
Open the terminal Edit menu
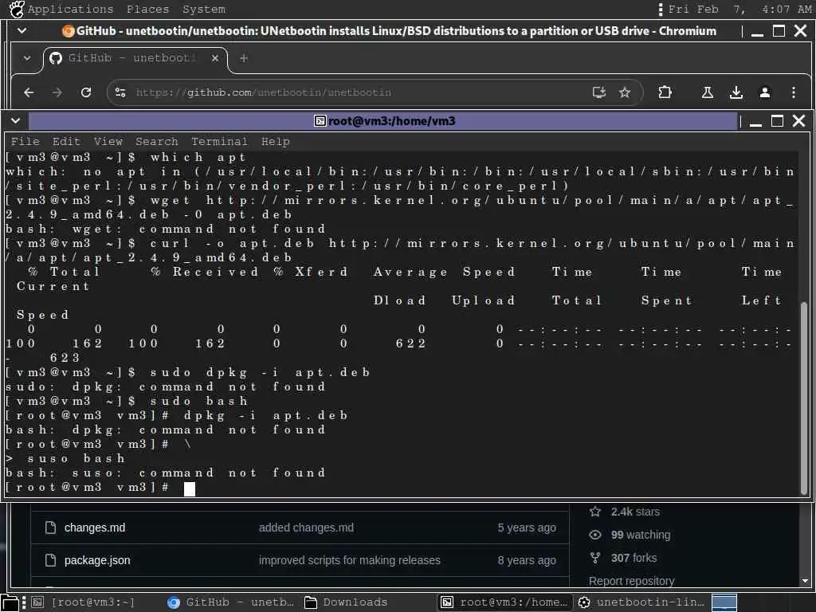66,142
